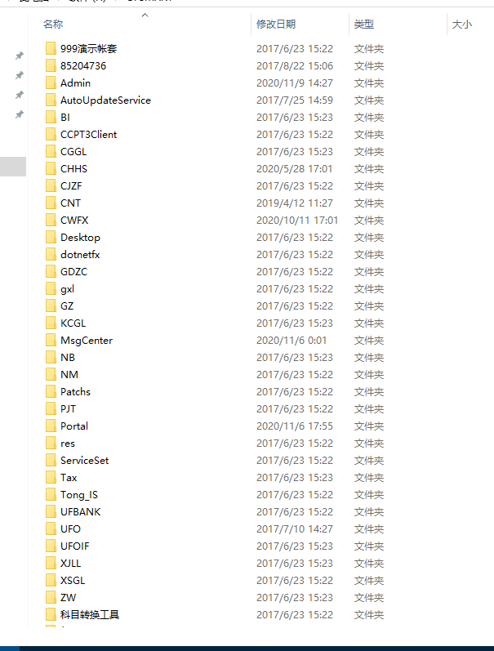Select the Admin folder name
The width and height of the screenshot is (494, 651).
click(x=76, y=83)
